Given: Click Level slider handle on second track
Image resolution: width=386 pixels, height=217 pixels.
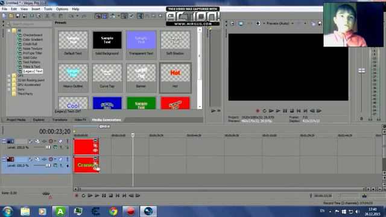Looking at the screenshot, I should point(48,166).
